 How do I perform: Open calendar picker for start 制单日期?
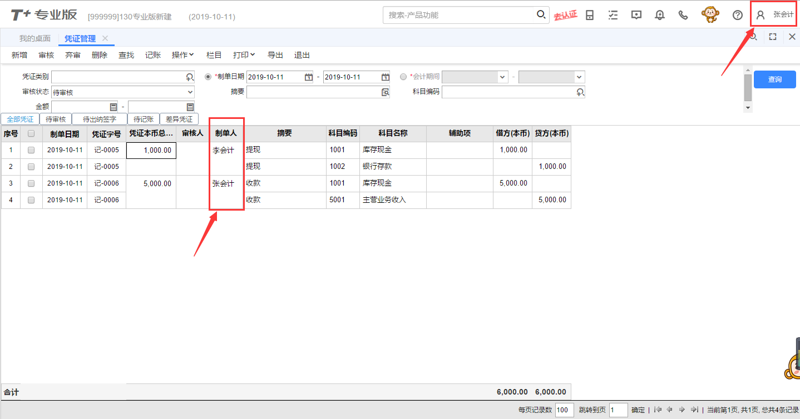(x=309, y=77)
